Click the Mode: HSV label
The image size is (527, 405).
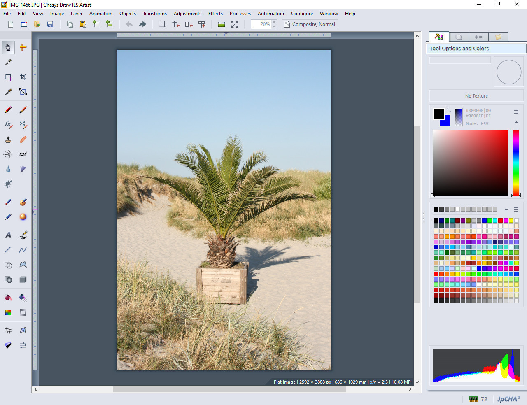[477, 123]
